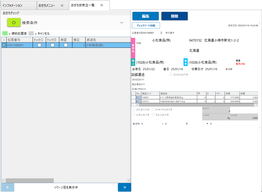Sort by 修正 column header
The height and width of the screenshot is (192, 262).
79,40
